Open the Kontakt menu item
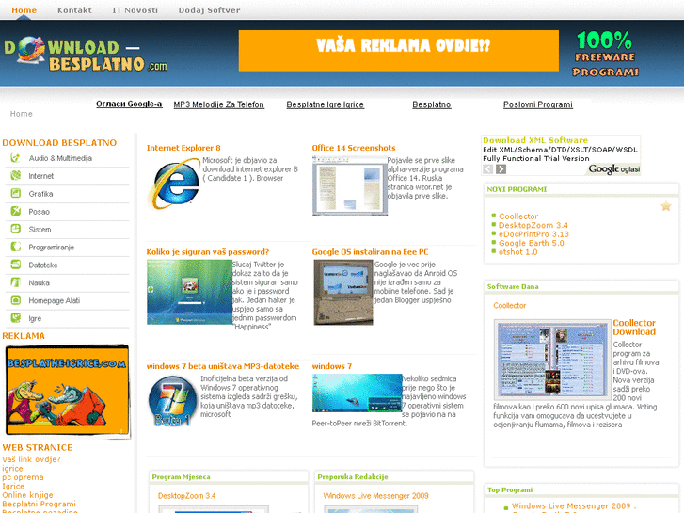This screenshot has height=513, width=684. pos(74,10)
